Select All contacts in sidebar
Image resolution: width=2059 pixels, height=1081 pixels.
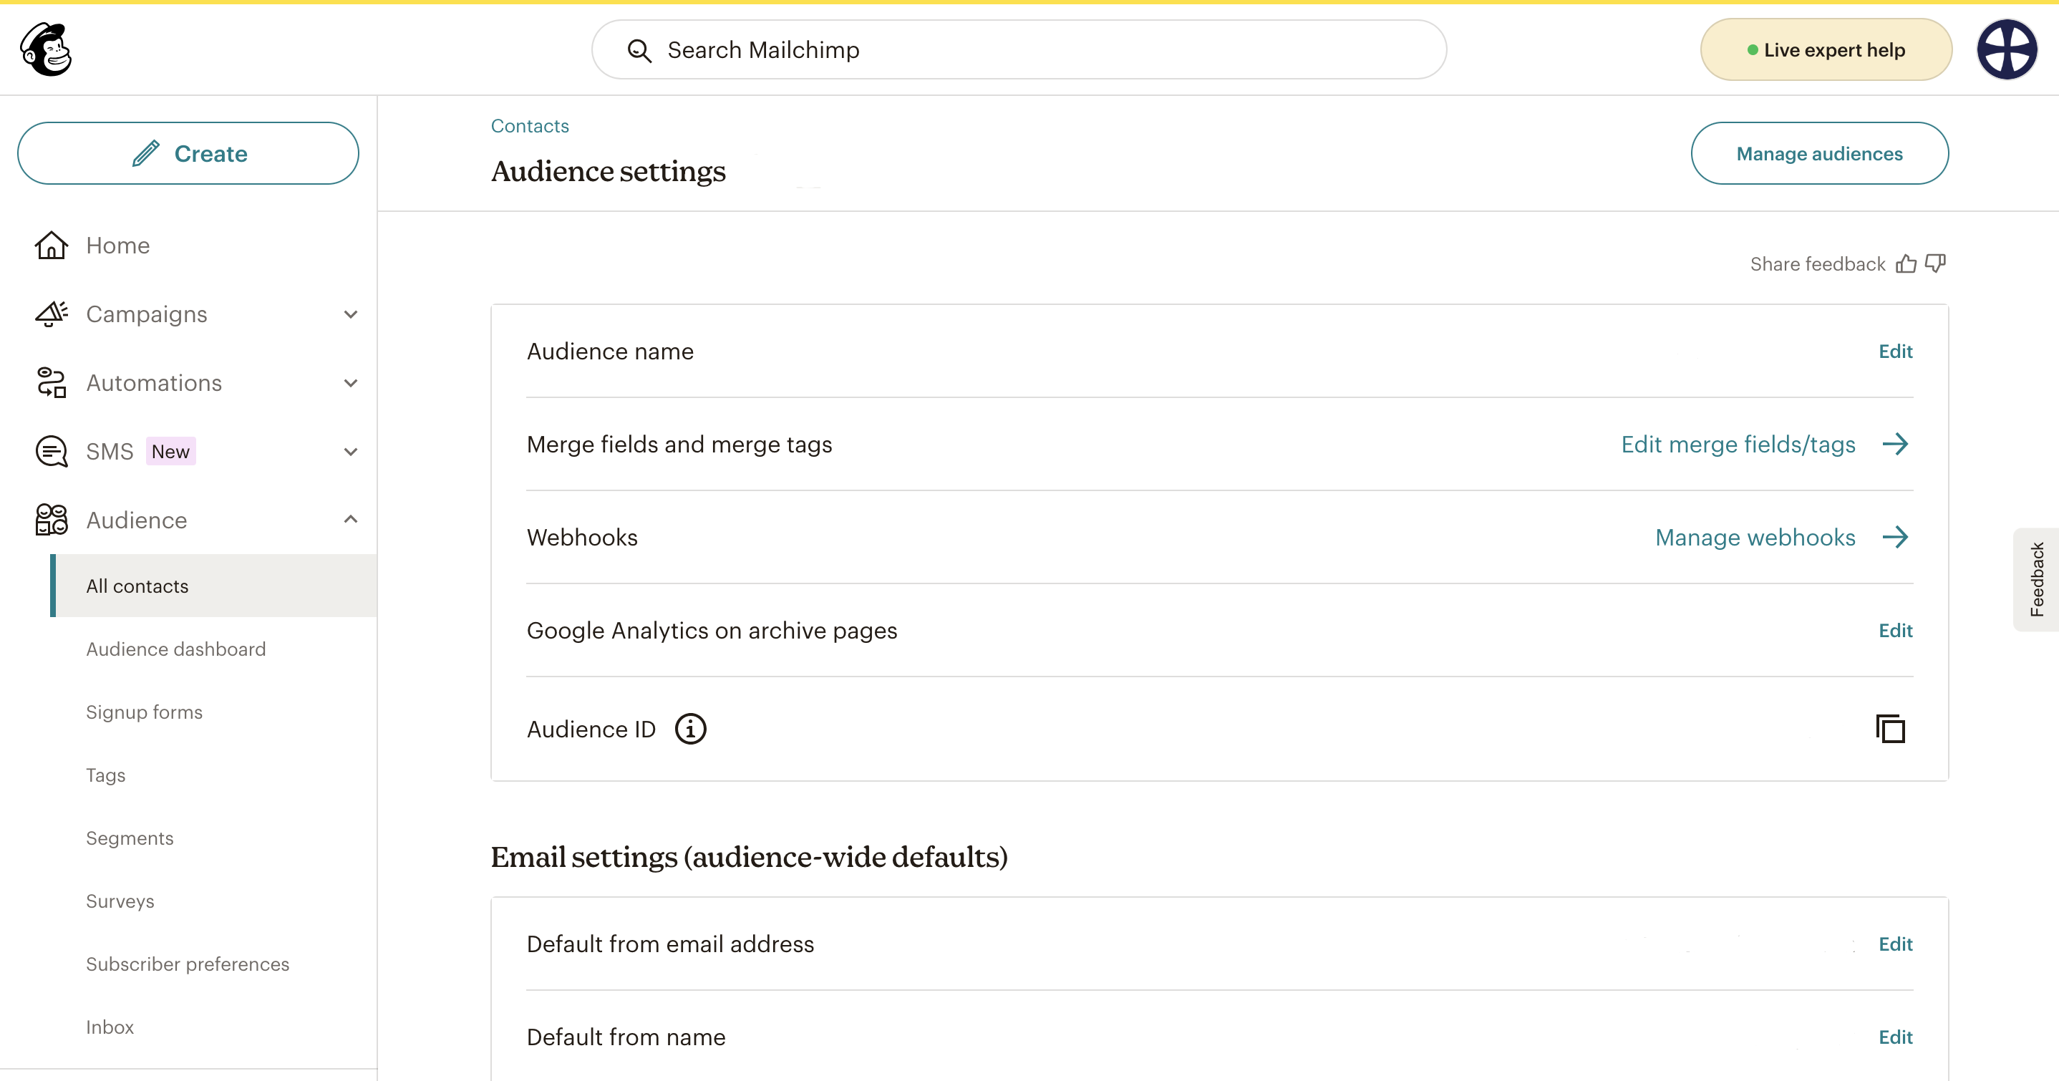[214, 586]
